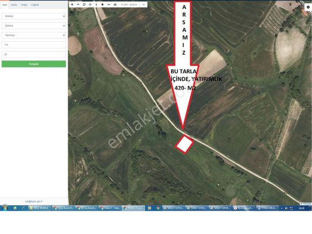Click the print map icon
The width and height of the screenshot is (312, 234).
115,5
